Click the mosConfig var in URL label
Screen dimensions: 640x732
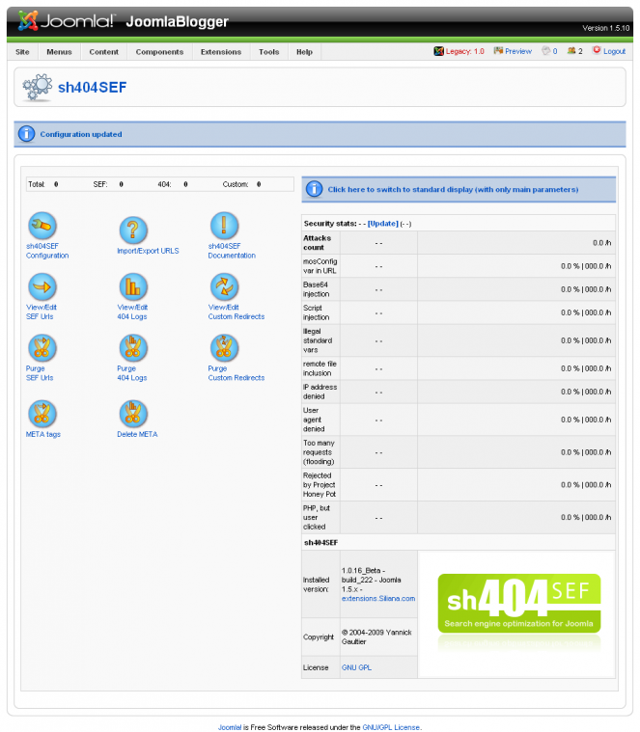[x=320, y=266]
